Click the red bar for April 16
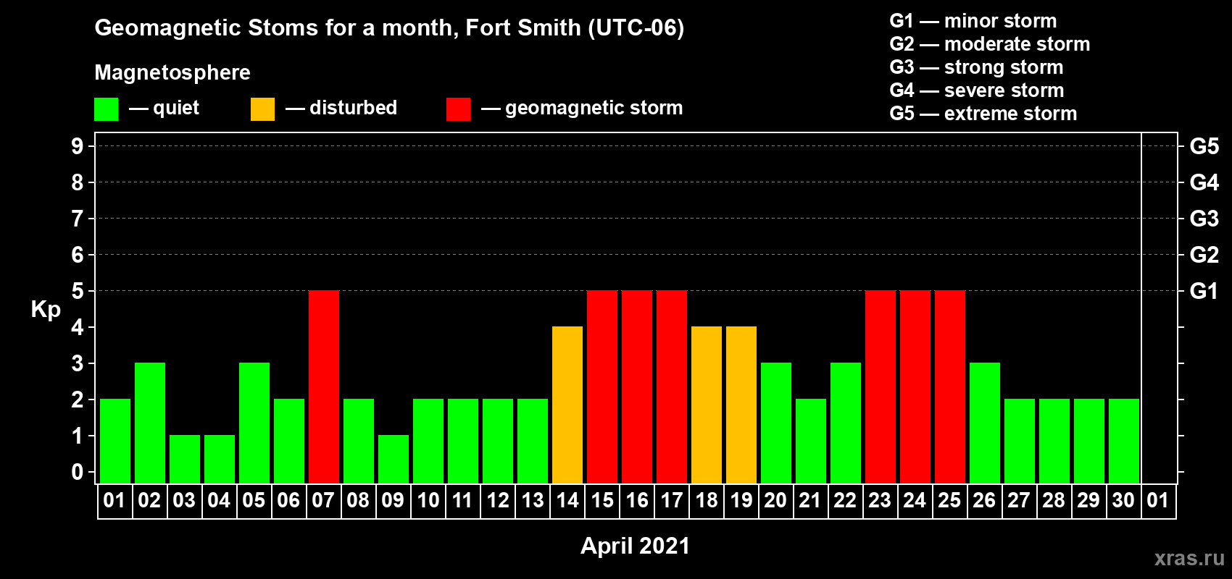Image resolution: width=1232 pixels, height=579 pixels. click(x=637, y=386)
